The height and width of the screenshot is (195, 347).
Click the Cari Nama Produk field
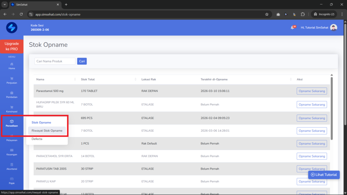(55, 61)
